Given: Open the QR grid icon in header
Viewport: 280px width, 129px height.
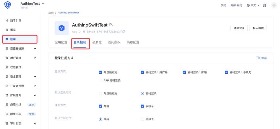Looking at the screenshot, I should pos(264,5).
